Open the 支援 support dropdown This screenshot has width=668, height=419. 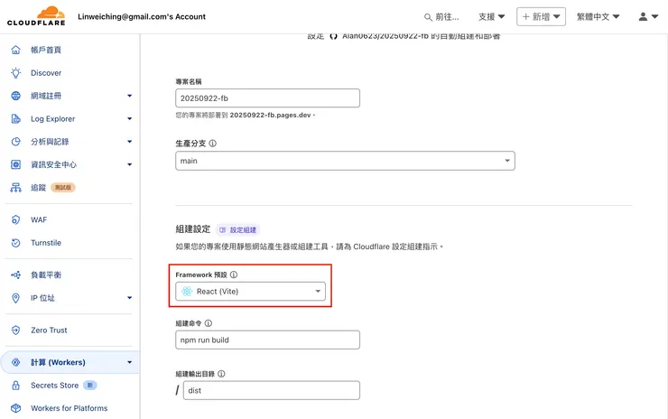click(x=491, y=16)
